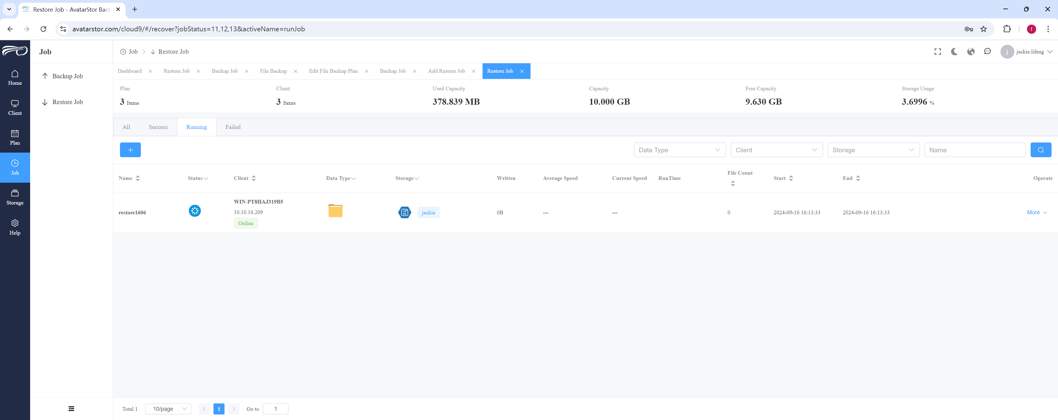
Task: Toggle fullscreen mode icon
Action: click(938, 52)
